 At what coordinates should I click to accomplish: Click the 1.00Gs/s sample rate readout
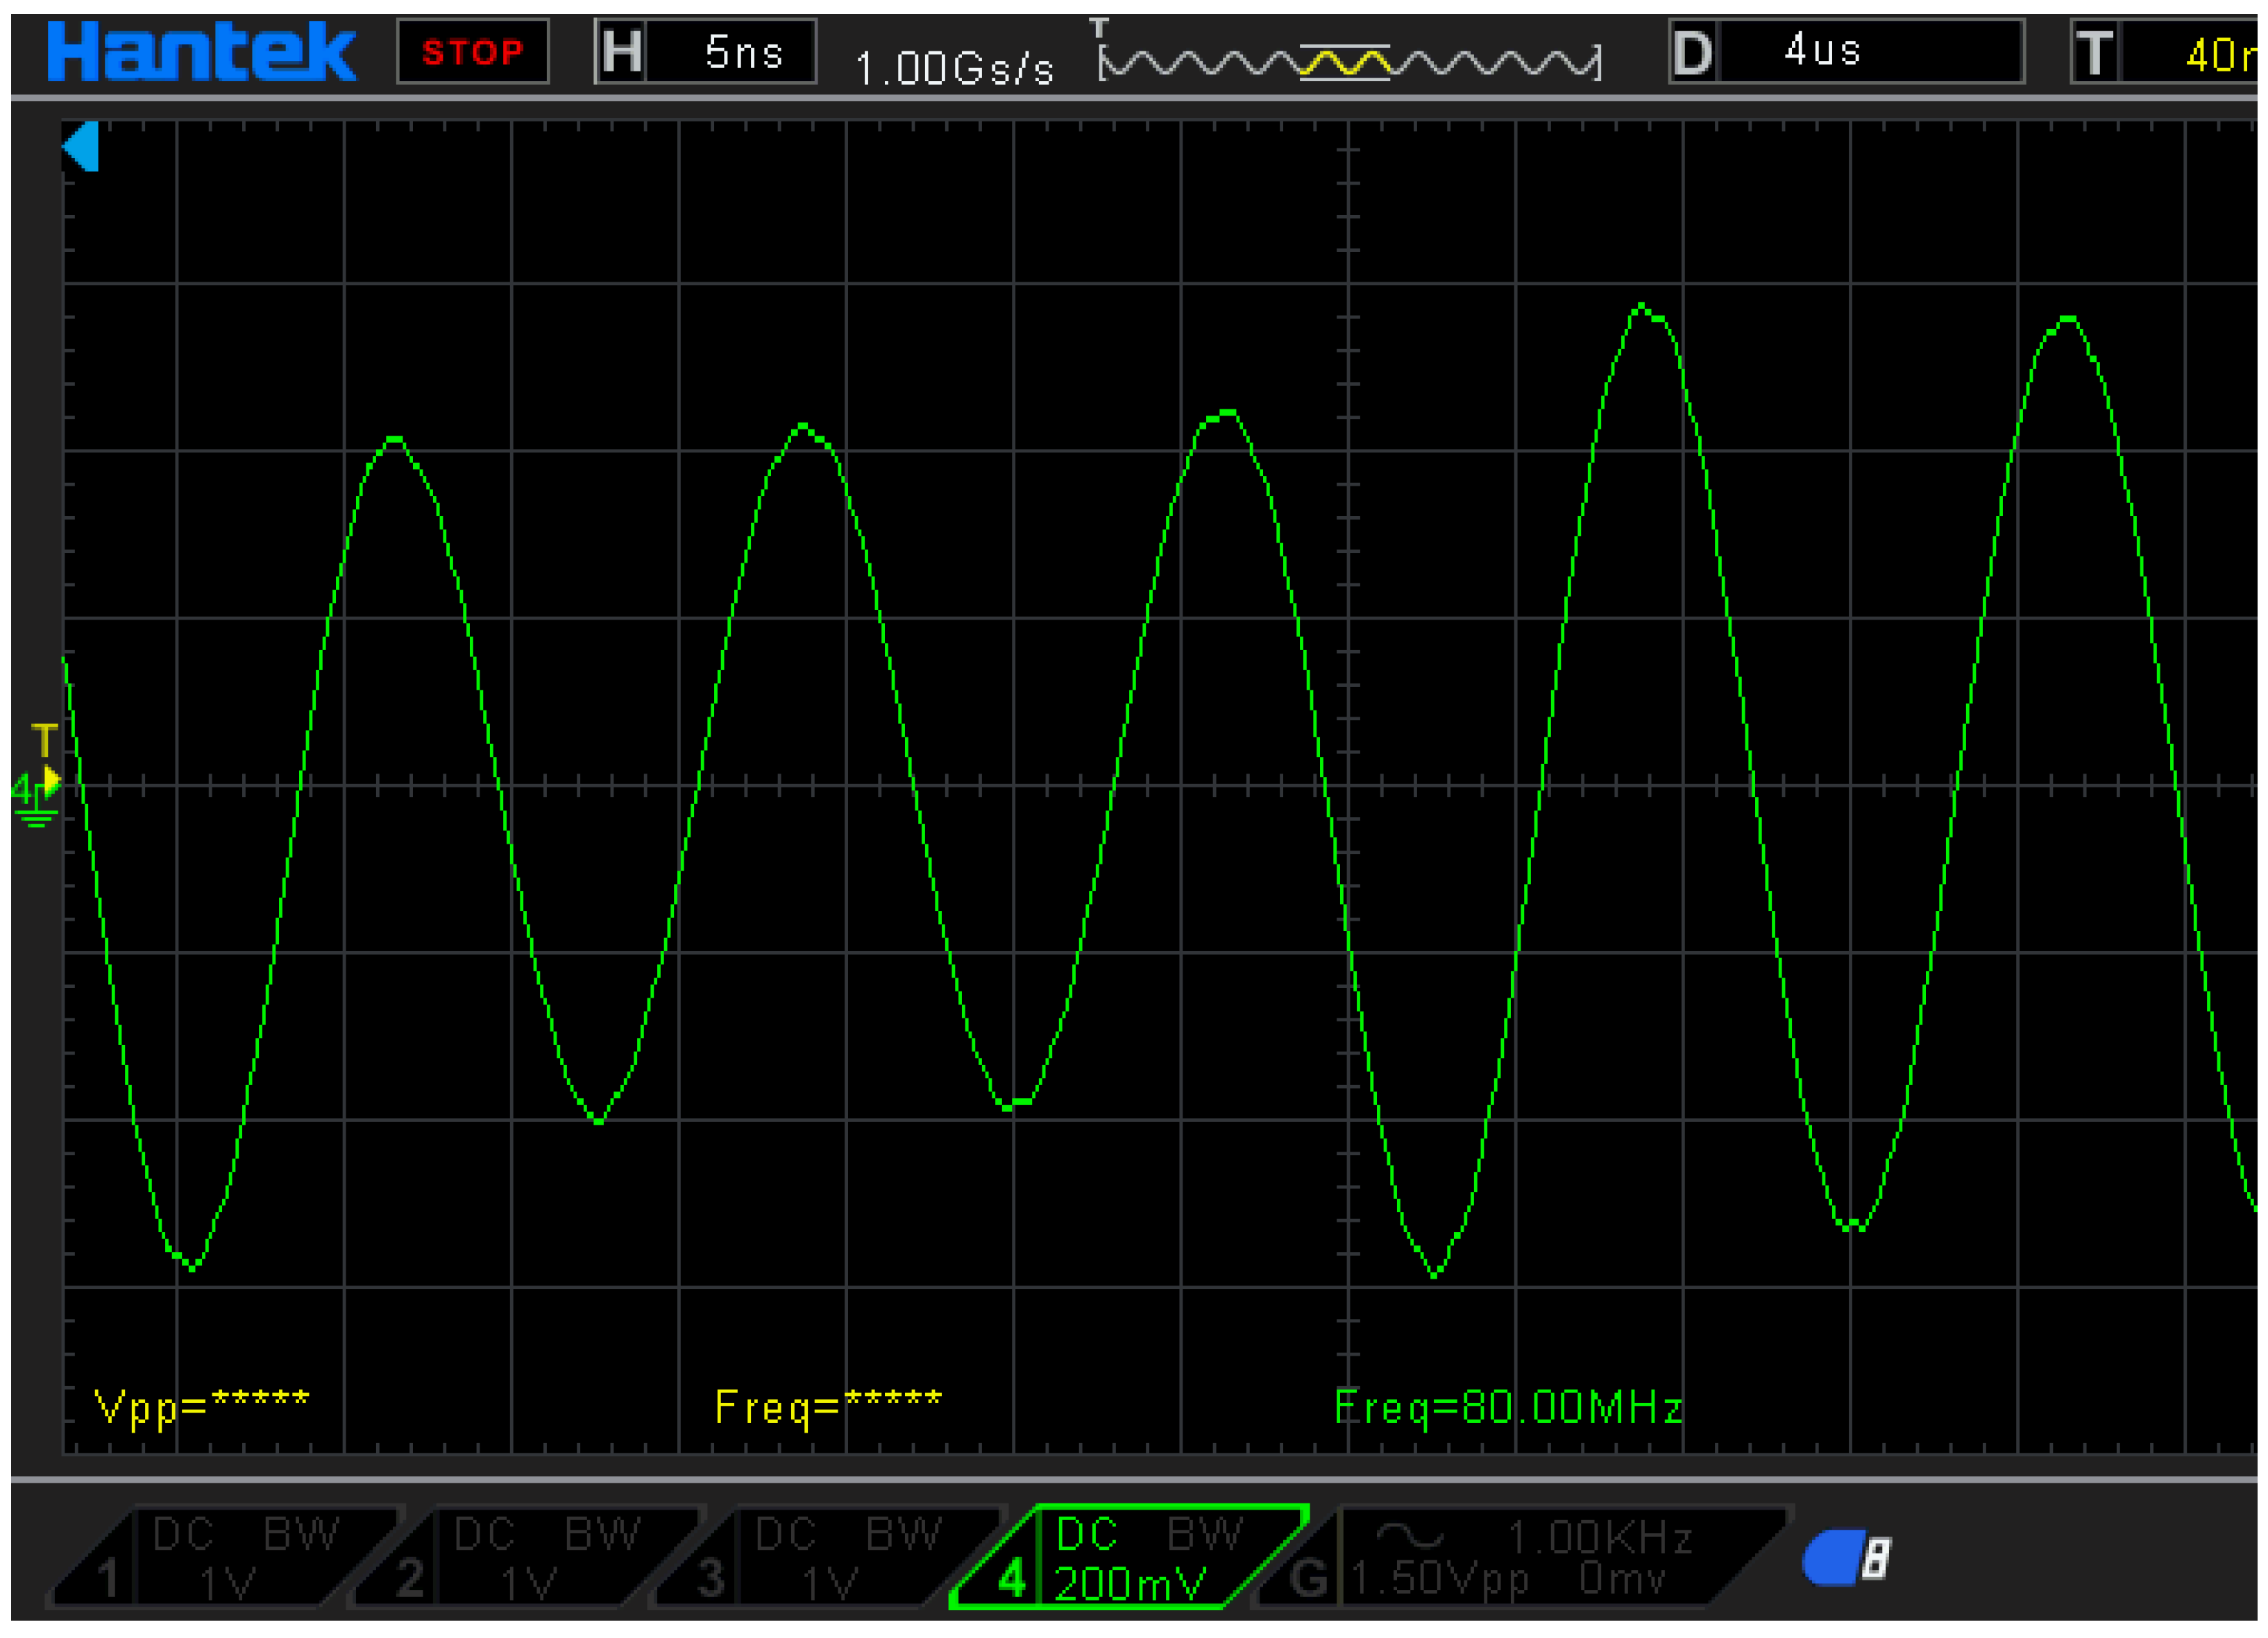pos(955,68)
